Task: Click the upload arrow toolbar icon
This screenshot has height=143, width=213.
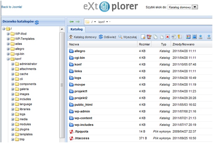Action: click(209, 37)
